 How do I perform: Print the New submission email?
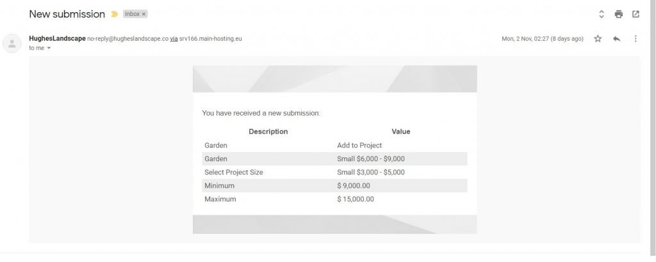[618, 14]
